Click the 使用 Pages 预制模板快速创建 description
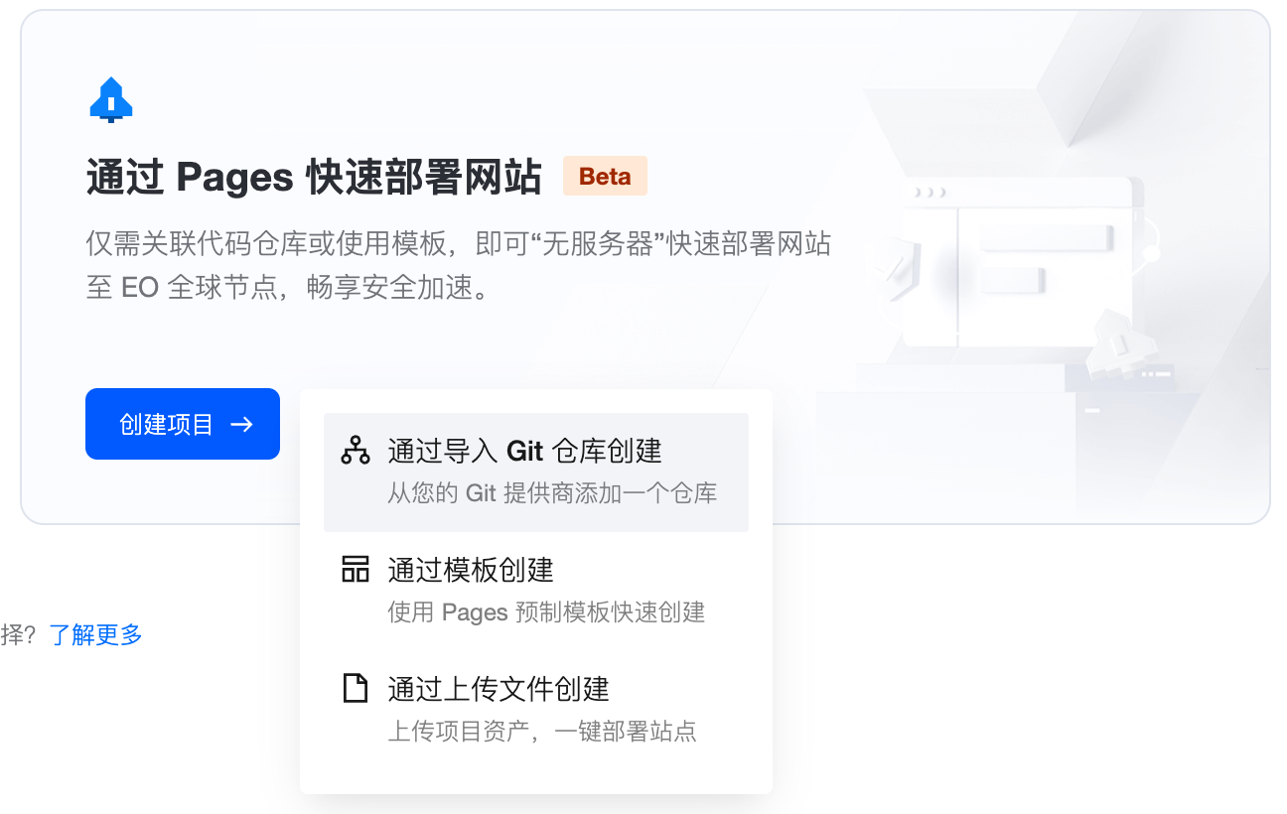The image size is (1287, 814). click(546, 612)
